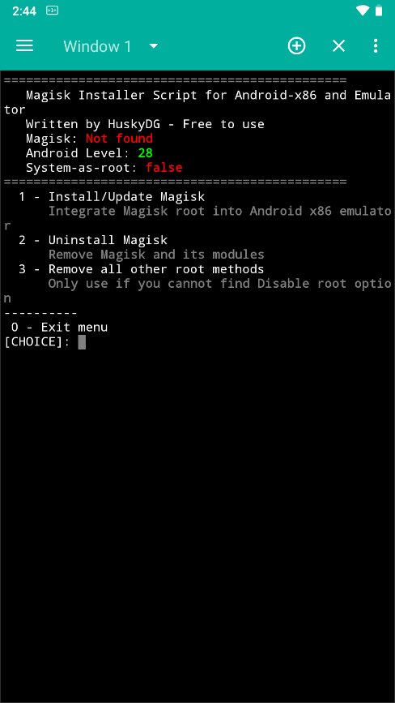
Task: Tap the Remove all other root methods line
Action: 142,269
